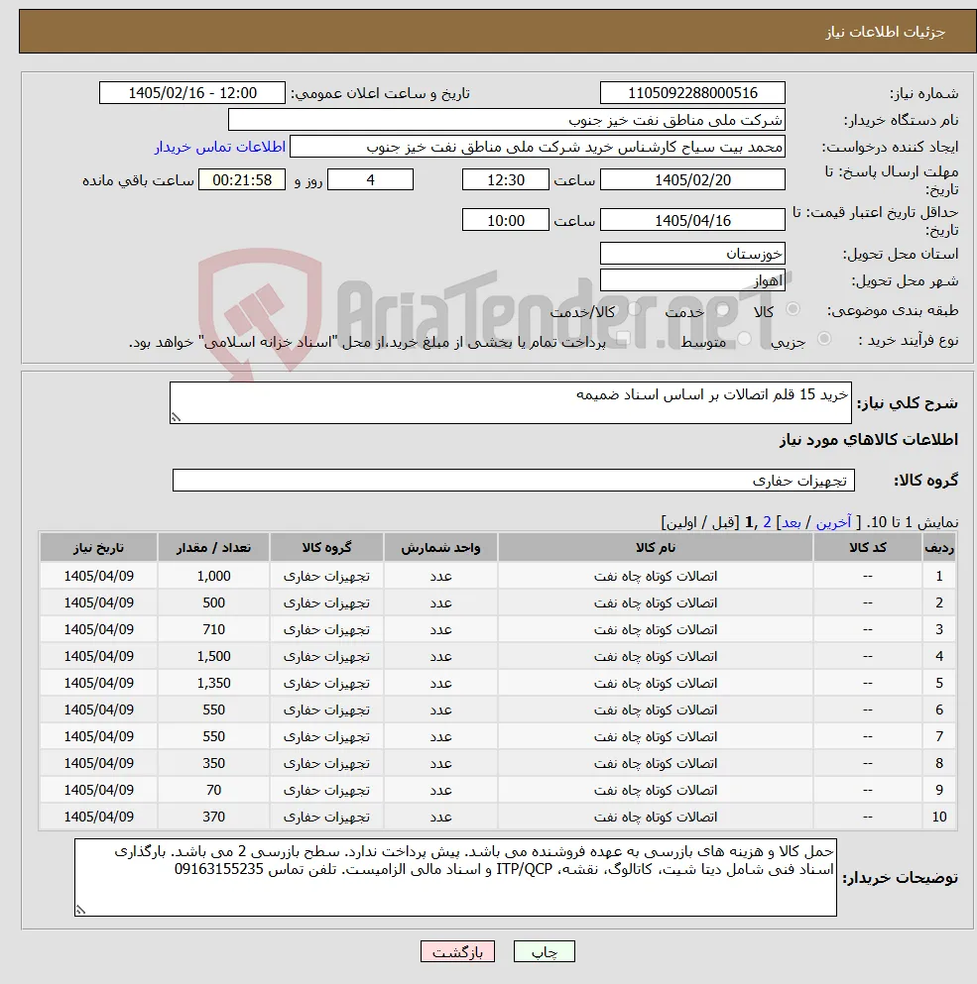Click quantity 1,350 in row 5
The height and width of the screenshot is (984, 977).
tap(213, 683)
